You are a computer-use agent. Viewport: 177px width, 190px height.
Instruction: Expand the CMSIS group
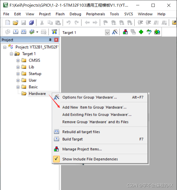(x=18, y=61)
